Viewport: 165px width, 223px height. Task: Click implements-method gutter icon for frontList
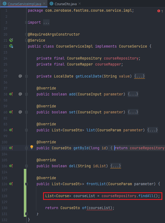(11, 184)
